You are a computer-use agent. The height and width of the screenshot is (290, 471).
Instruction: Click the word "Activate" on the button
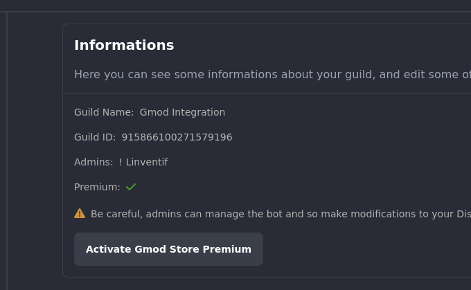108,249
